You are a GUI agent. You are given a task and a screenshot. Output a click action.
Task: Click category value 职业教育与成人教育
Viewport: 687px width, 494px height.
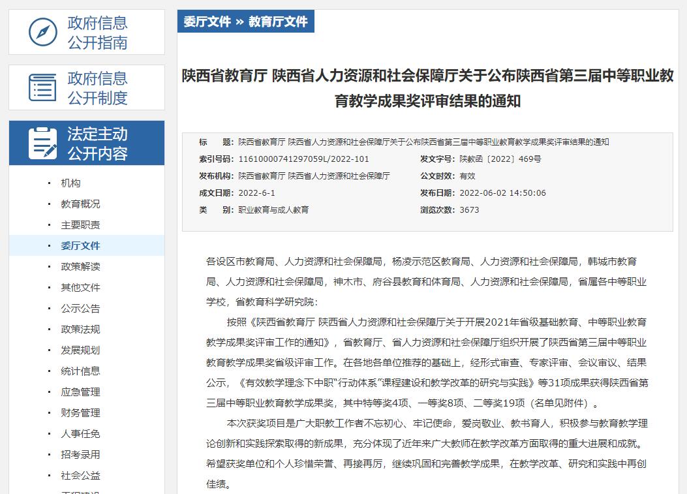tap(273, 210)
